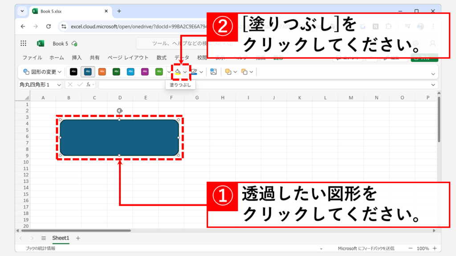Expand the formula bar chevron
The width and height of the screenshot is (456, 256).
tap(433, 85)
